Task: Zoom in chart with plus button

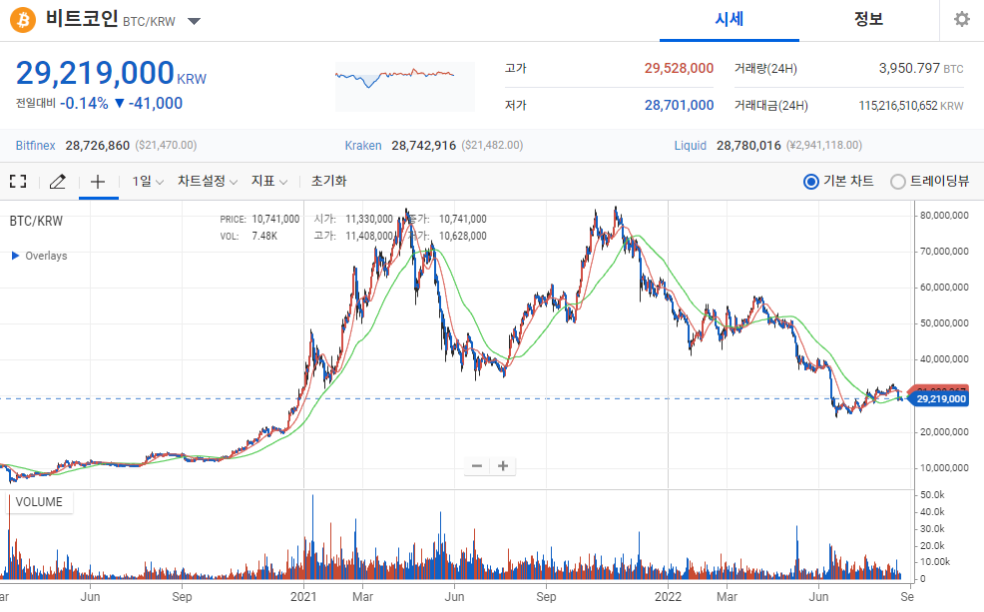Action: click(x=503, y=466)
